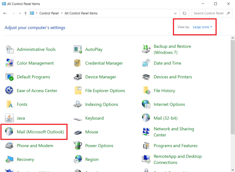
Task: Open recent locations dropdown arrow
Action: point(20,13)
